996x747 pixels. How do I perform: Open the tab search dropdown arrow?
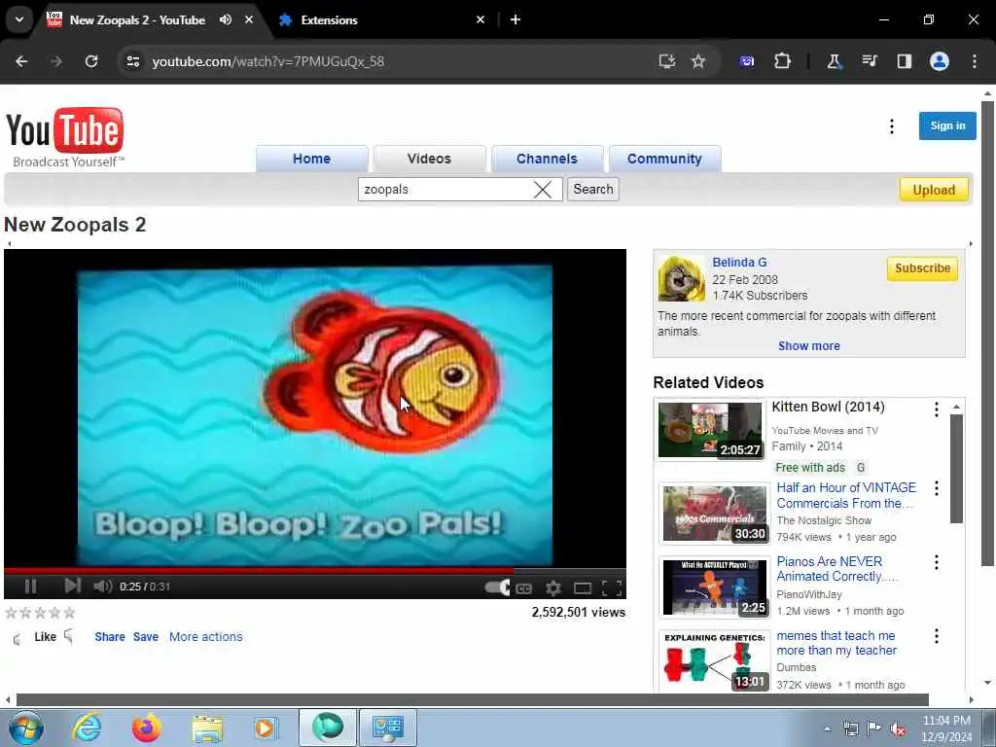click(x=19, y=19)
